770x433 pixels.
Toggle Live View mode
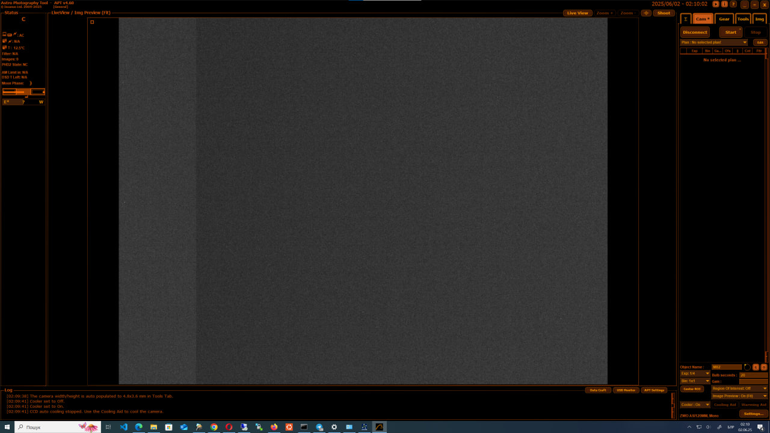(x=577, y=13)
